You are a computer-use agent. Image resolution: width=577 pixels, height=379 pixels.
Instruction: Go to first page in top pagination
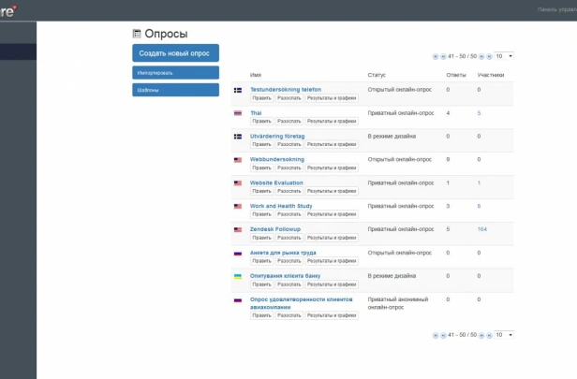435,56
